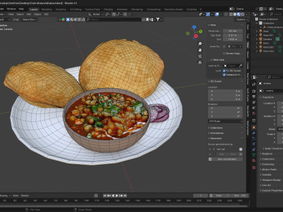This screenshot has height=212, width=283.
Task: Click the zoom magnifier icon in the viewport
Action: pos(200,44)
